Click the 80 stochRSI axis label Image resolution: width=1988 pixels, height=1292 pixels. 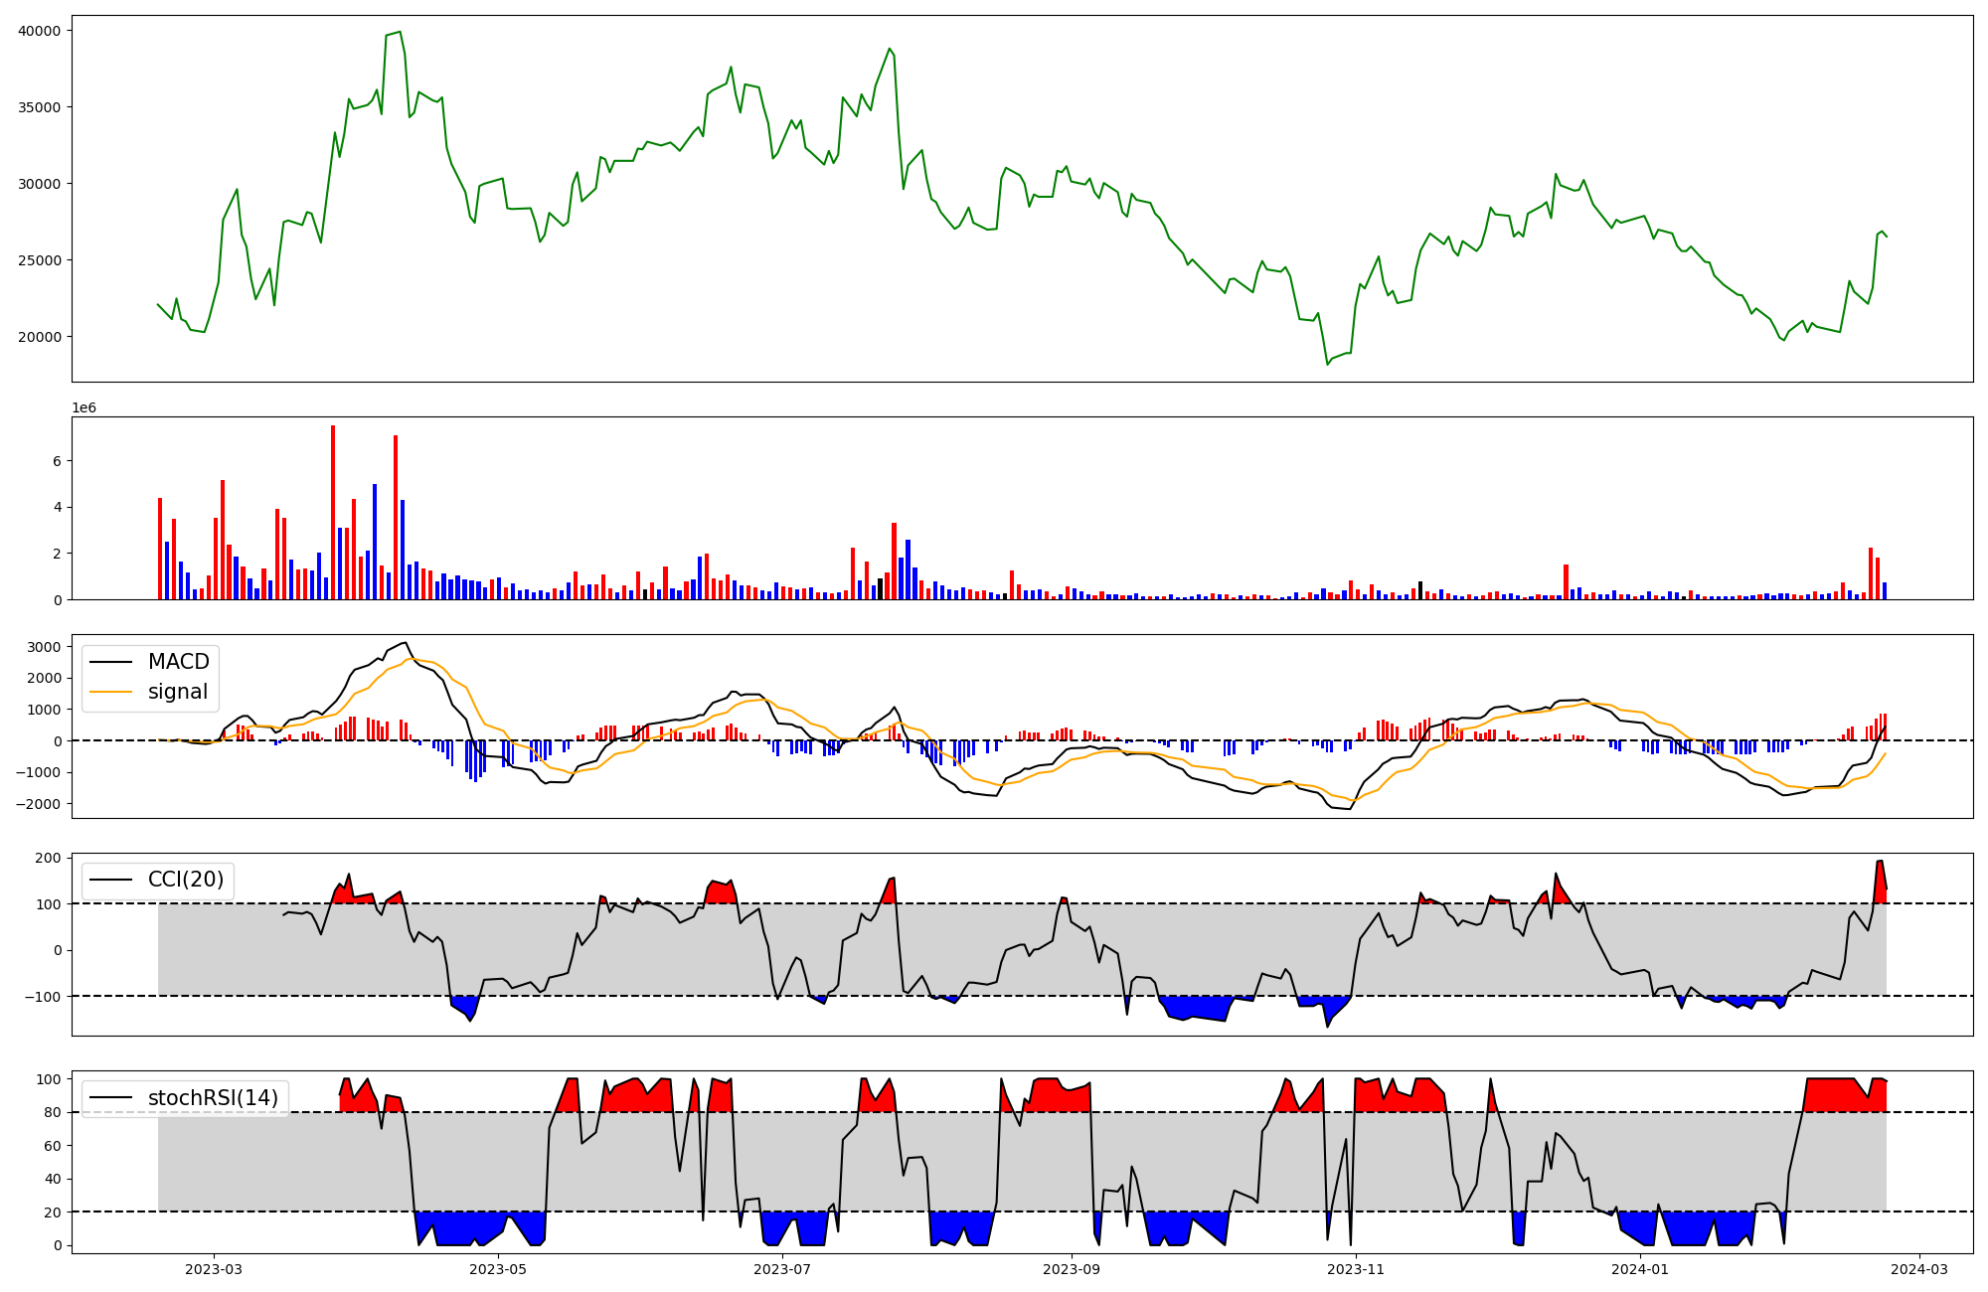point(53,1112)
